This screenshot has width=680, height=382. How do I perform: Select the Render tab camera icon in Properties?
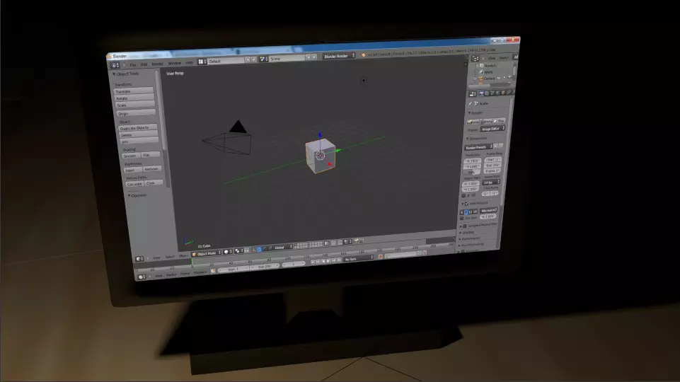(x=481, y=93)
